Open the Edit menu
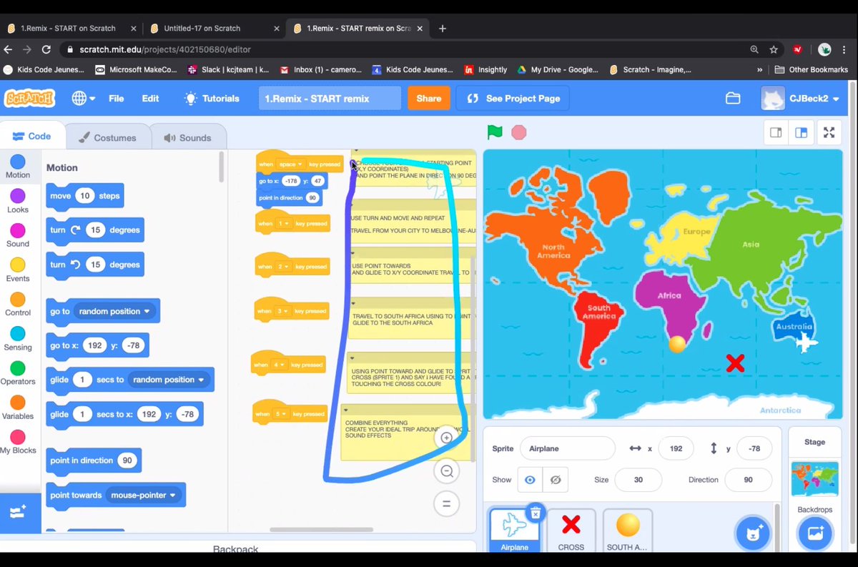858x567 pixels. 150,98
